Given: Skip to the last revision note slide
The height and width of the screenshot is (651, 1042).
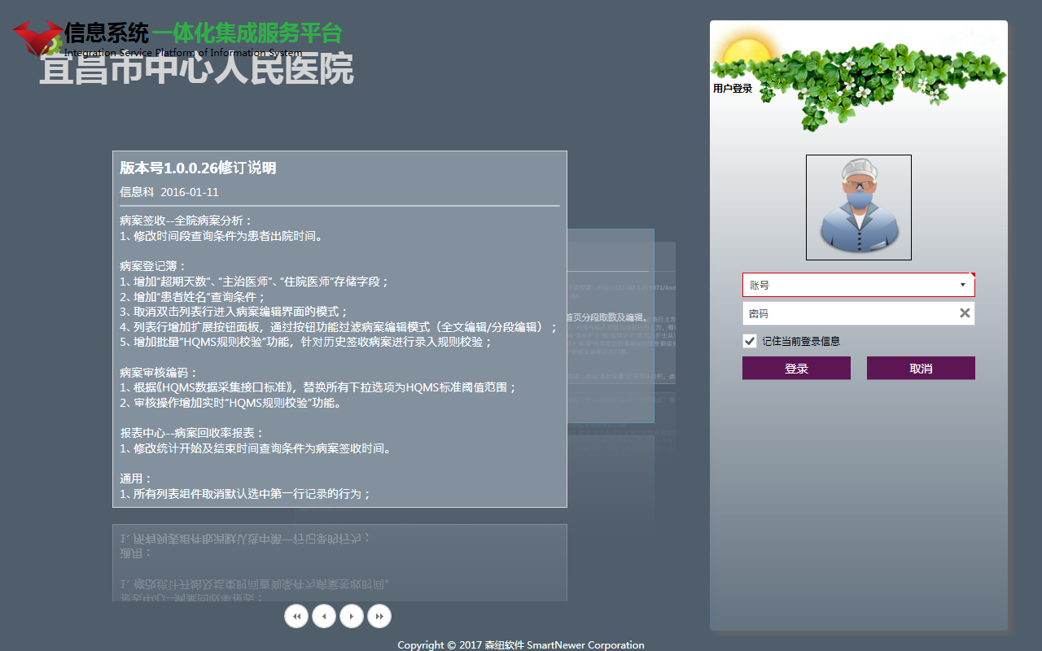Looking at the screenshot, I should tap(379, 617).
